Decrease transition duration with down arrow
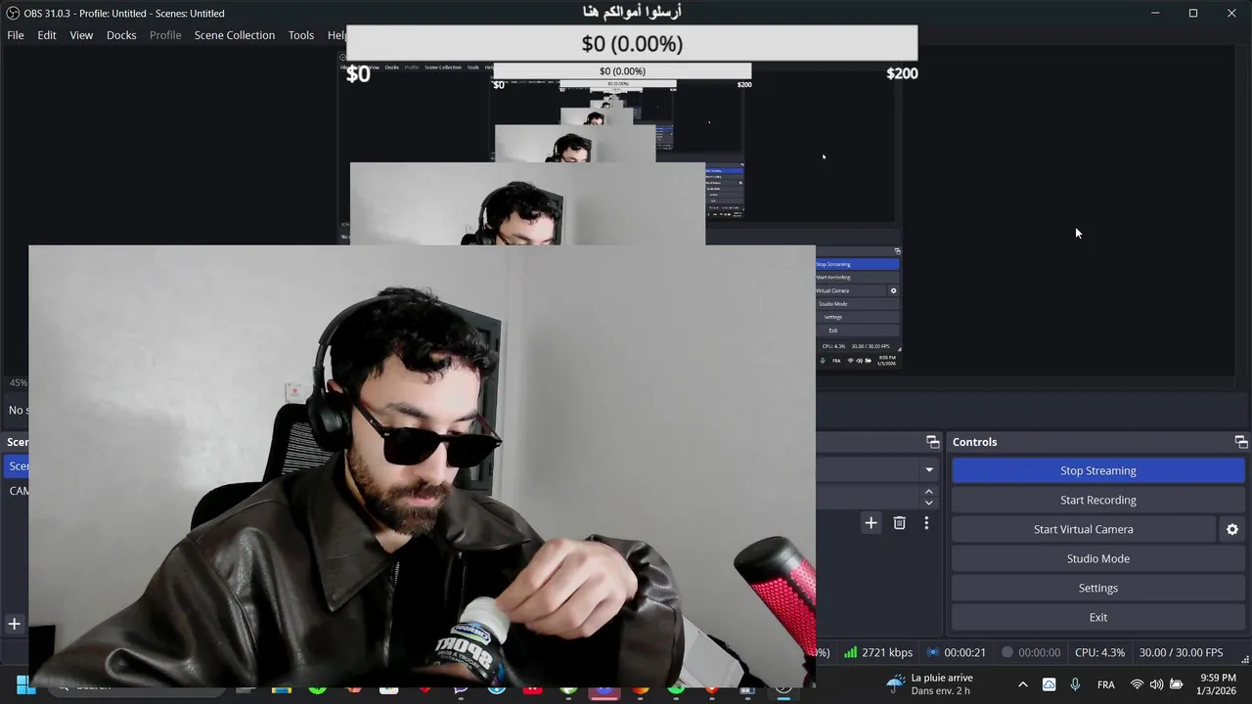Screen dimensions: 1252x704 coord(929,503)
